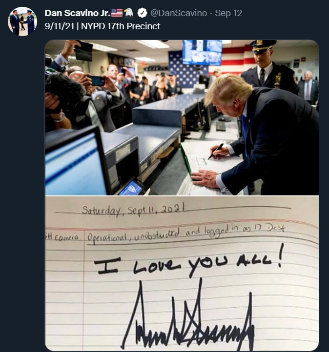Click the black marker pen in the hand
The height and width of the screenshot is (352, 329).
coord(216,151)
